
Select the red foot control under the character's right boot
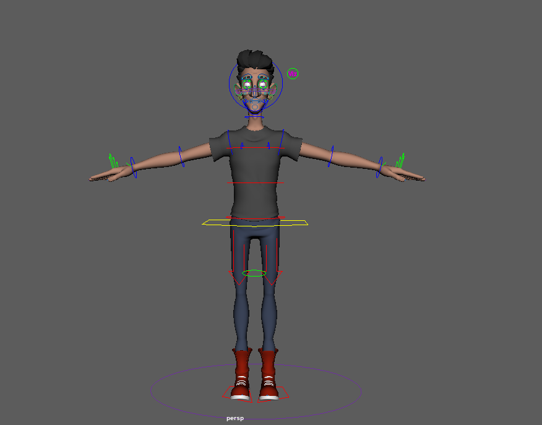point(229,393)
